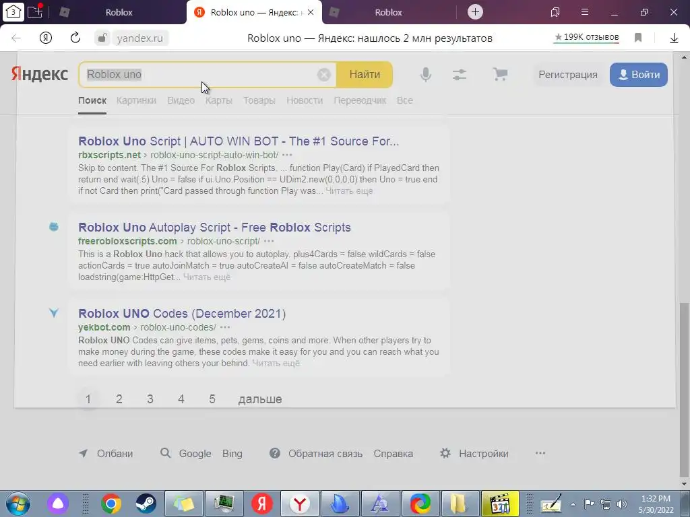Show hidden system tray icons
The height and width of the screenshot is (517, 690).
point(573,504)
